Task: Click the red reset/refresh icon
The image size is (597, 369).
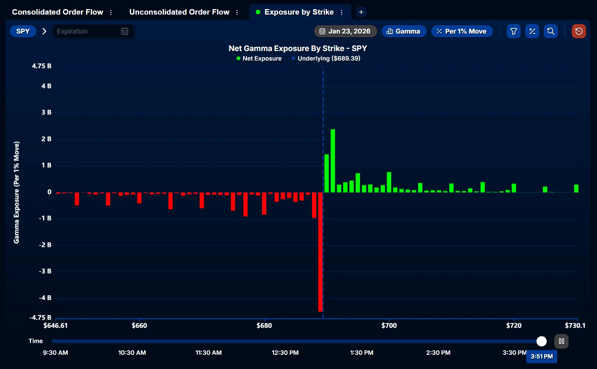Action: 579,31
